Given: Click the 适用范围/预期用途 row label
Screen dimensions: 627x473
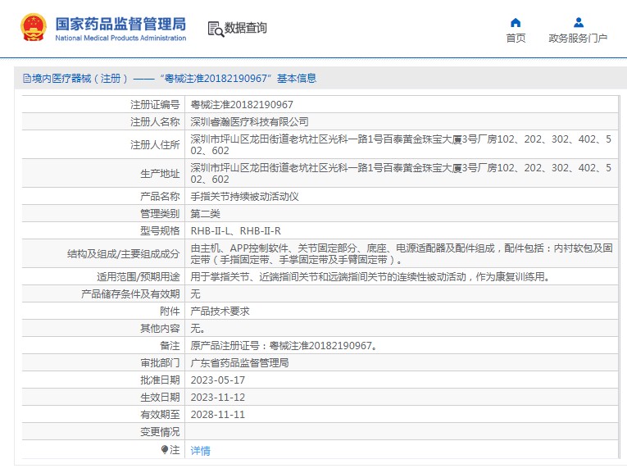Looking at the screenshot, I should pos(138,277).
